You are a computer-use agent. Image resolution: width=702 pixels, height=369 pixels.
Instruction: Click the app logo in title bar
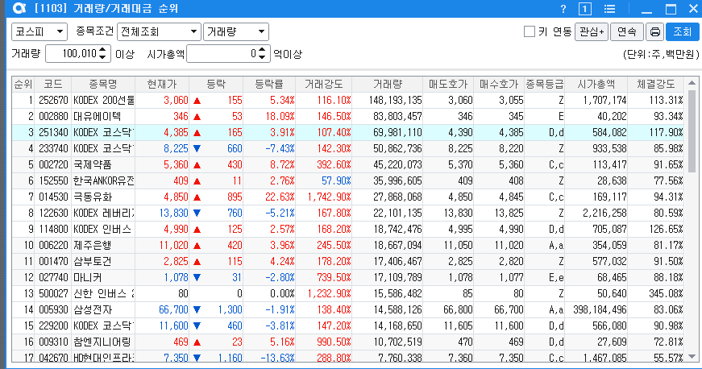coord(19,9)
